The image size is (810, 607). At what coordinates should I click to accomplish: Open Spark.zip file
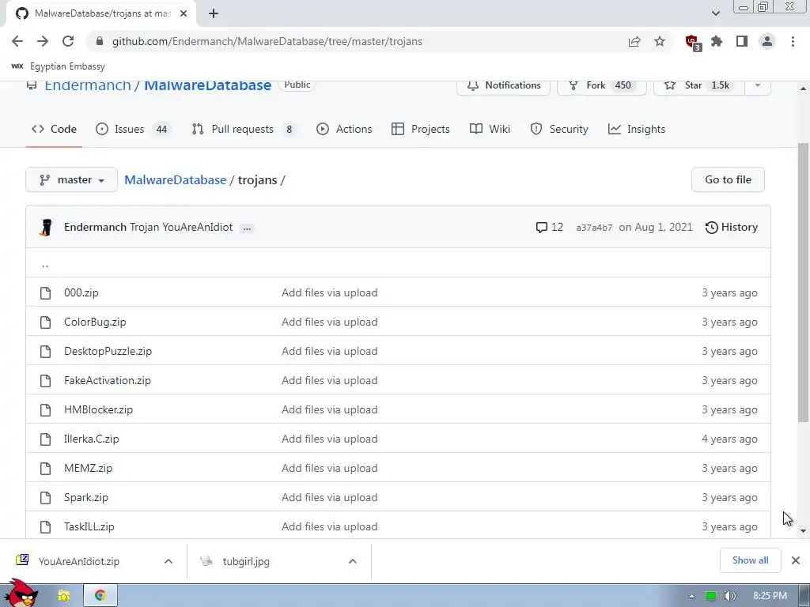pos(85,498)
